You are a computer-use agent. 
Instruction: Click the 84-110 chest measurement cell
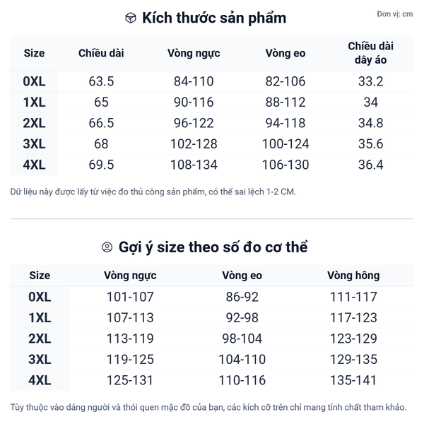click(x=194, y=81)
